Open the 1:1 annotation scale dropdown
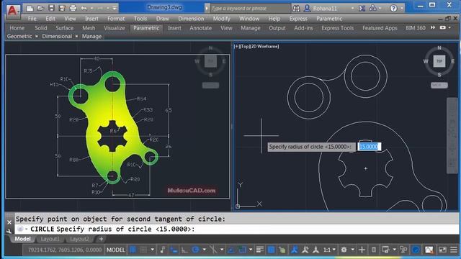This screenshot has height=259, width=461. click(x=329, y=250)
